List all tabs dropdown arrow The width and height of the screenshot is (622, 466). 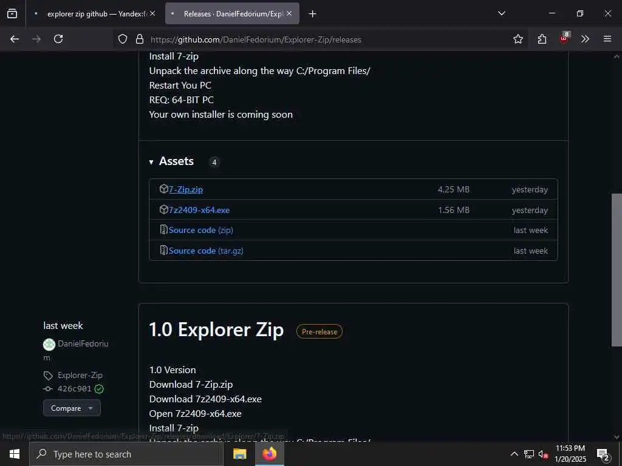(502, 13)
